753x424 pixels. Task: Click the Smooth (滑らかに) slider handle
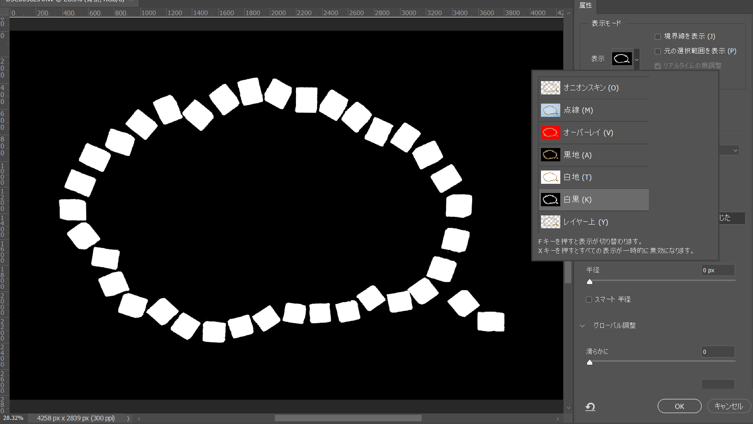pyautogui.click(x=590, y=362)
